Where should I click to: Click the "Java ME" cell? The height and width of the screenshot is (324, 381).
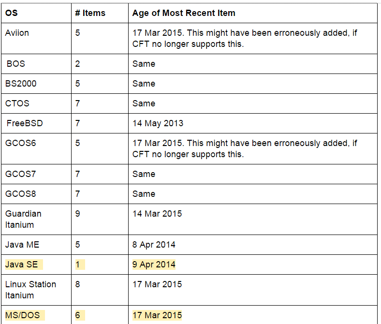22,245
